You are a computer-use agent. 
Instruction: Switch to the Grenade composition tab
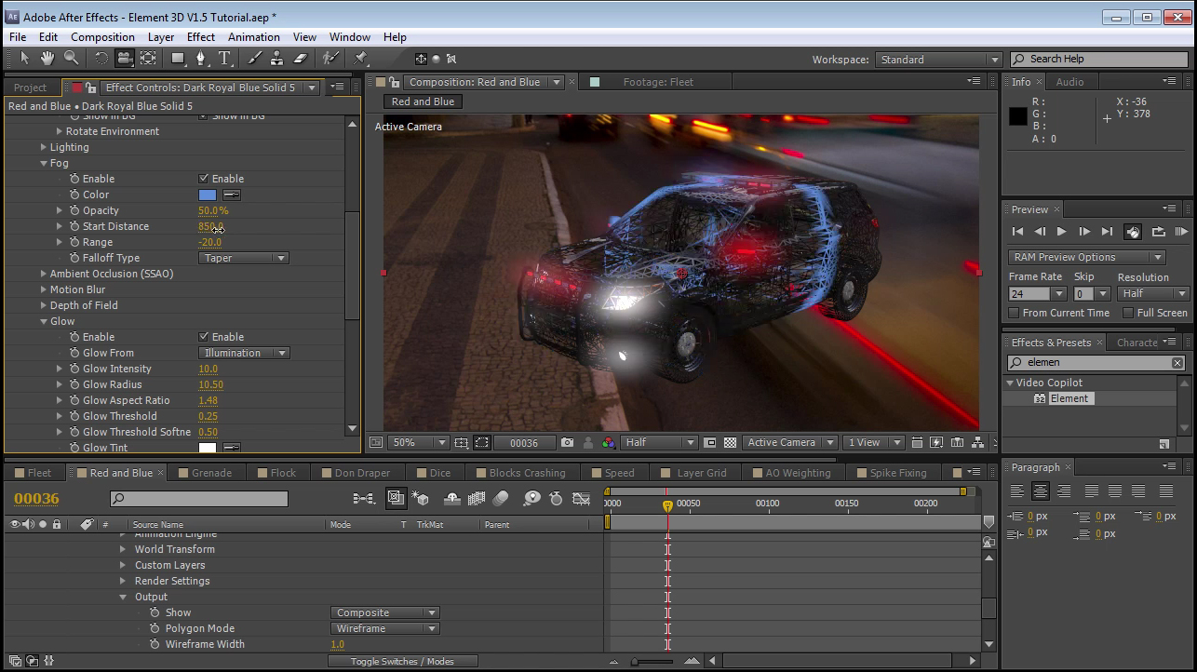(211, 473)
